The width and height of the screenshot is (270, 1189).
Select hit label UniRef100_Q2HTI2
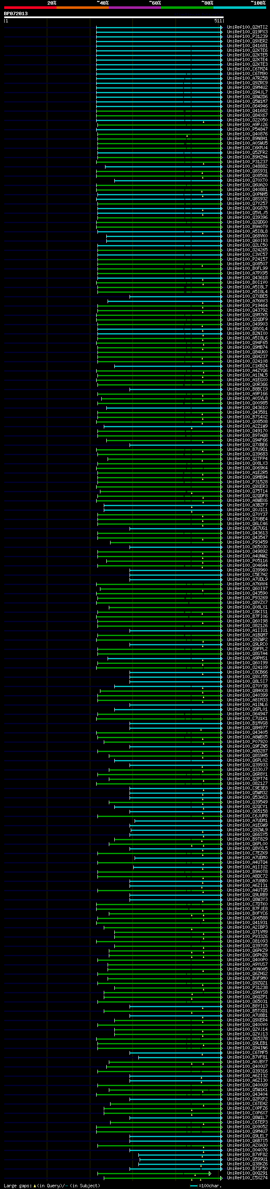pyautogui.click(x=247, y=27)
